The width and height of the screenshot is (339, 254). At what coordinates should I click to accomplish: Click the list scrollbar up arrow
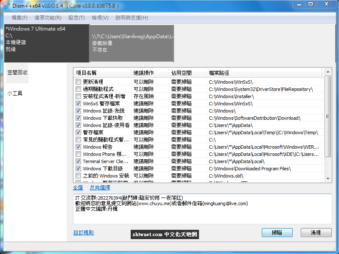point(328,72)
